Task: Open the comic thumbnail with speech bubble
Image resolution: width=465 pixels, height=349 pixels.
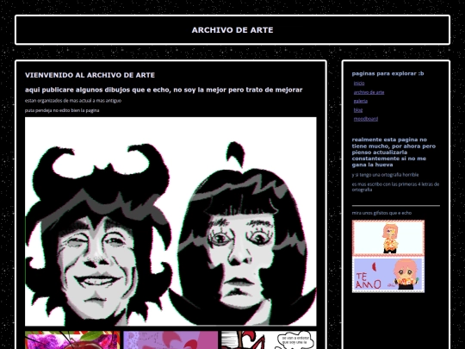Action: pyautogui.click(x=269, y=340)
